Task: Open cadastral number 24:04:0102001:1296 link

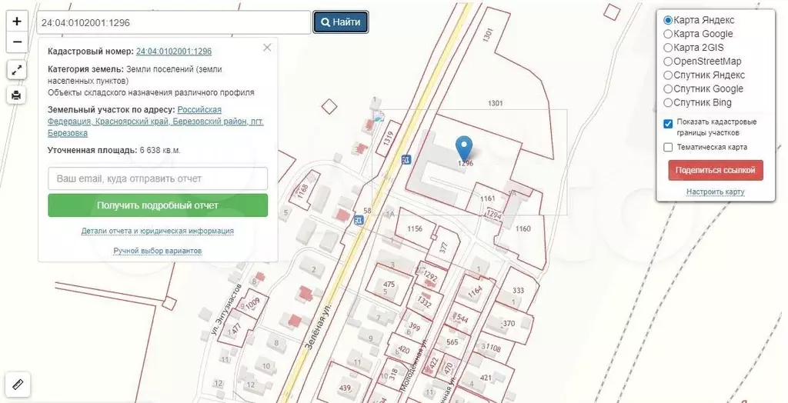Action: 174,52
